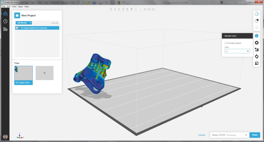The image size is (264, 142).
Task: Open the Scale tool icon
Action: 257,63
